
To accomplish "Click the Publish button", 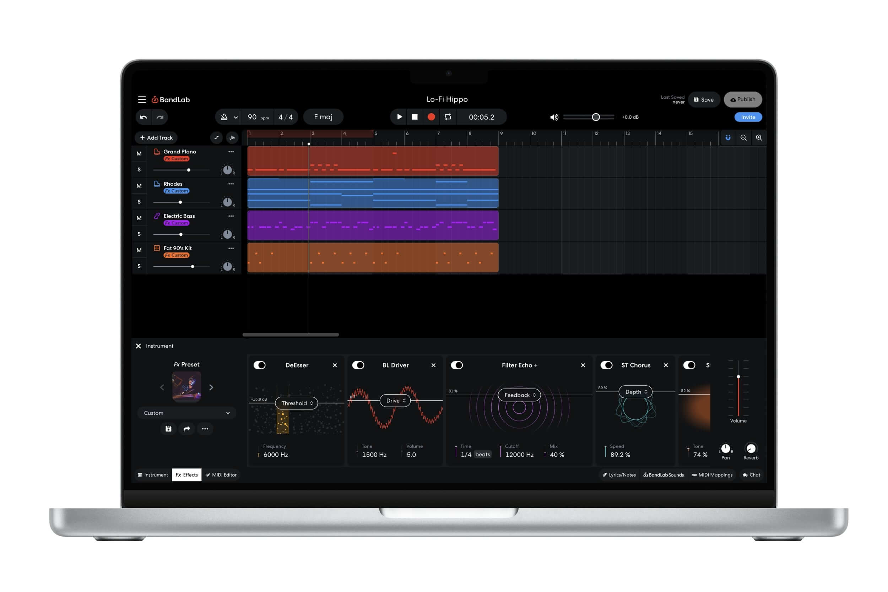I will click(743, 100).
